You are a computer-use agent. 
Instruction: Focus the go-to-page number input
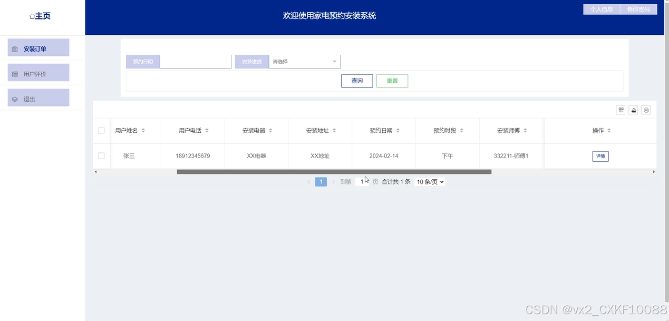(x=362, y=182)
